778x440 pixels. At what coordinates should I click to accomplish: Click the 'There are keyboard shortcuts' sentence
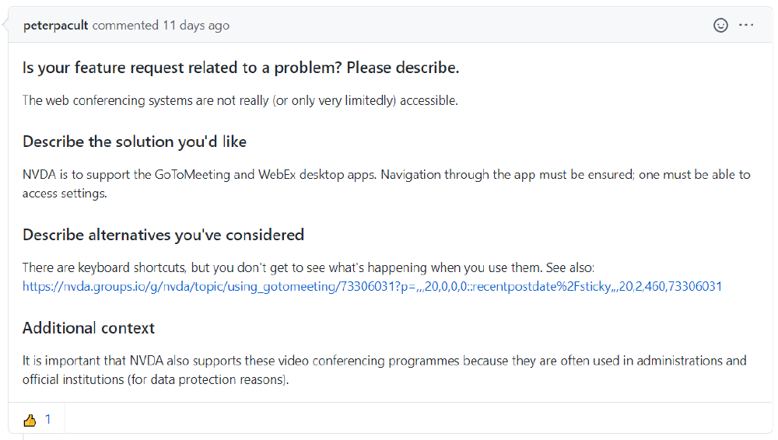pos(308,268)
